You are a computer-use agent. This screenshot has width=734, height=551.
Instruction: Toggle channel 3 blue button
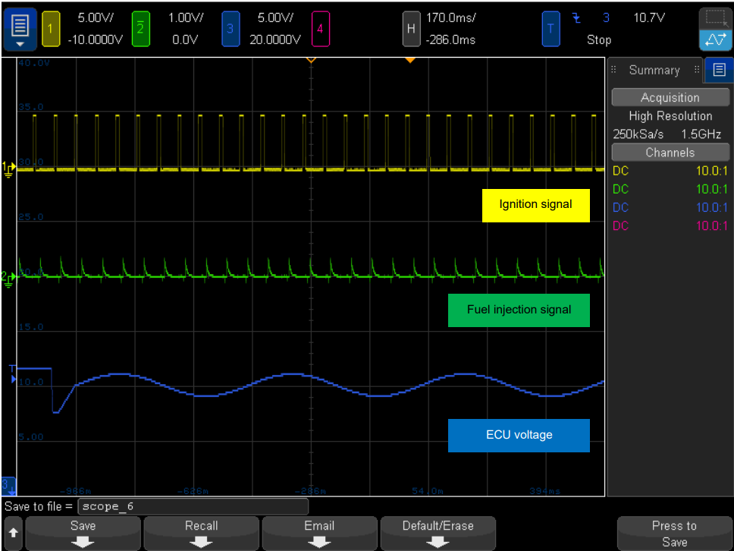pos(230,29)
